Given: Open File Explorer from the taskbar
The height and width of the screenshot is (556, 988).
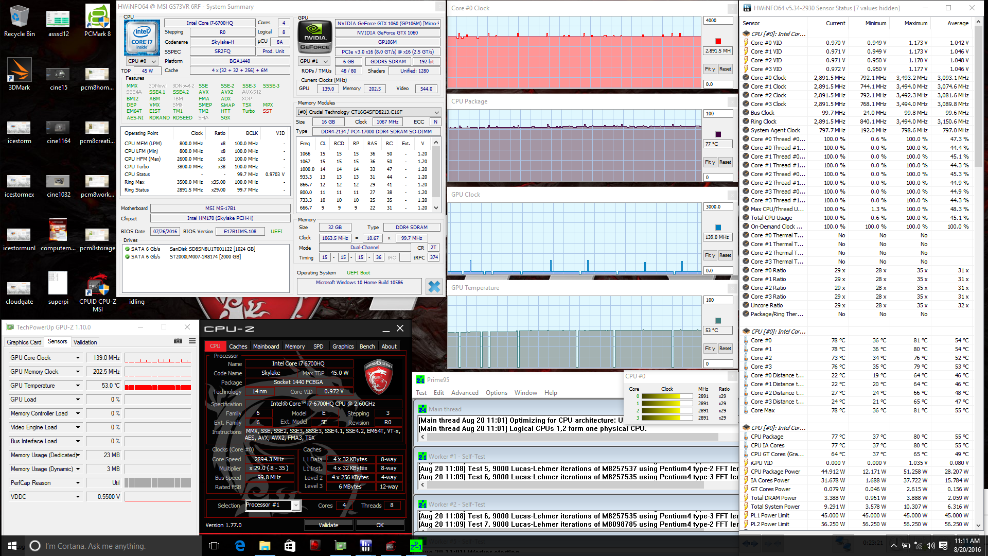Looking at the screenshot, I should coord(264,546).
